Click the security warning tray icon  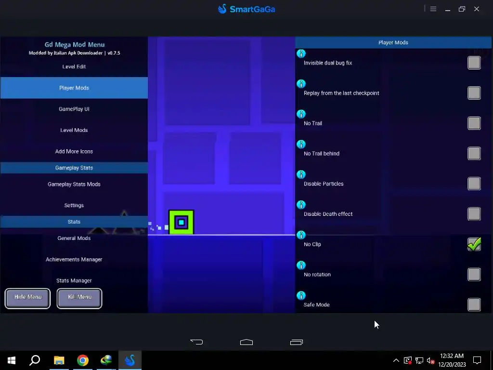(408, 360)
